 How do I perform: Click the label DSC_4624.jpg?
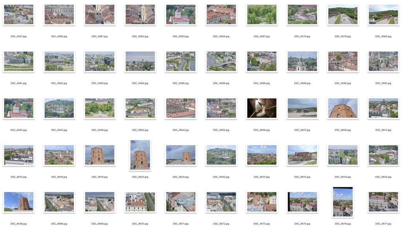pos(181,177)
